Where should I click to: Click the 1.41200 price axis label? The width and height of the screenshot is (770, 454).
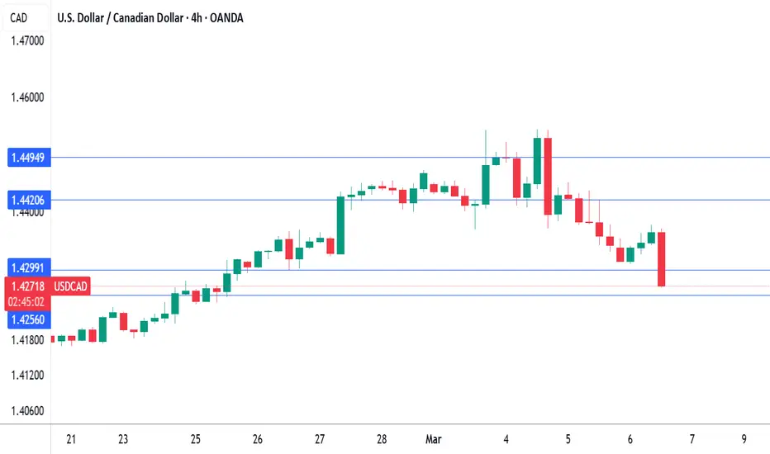pyautogui.click(x=27, y=375)
